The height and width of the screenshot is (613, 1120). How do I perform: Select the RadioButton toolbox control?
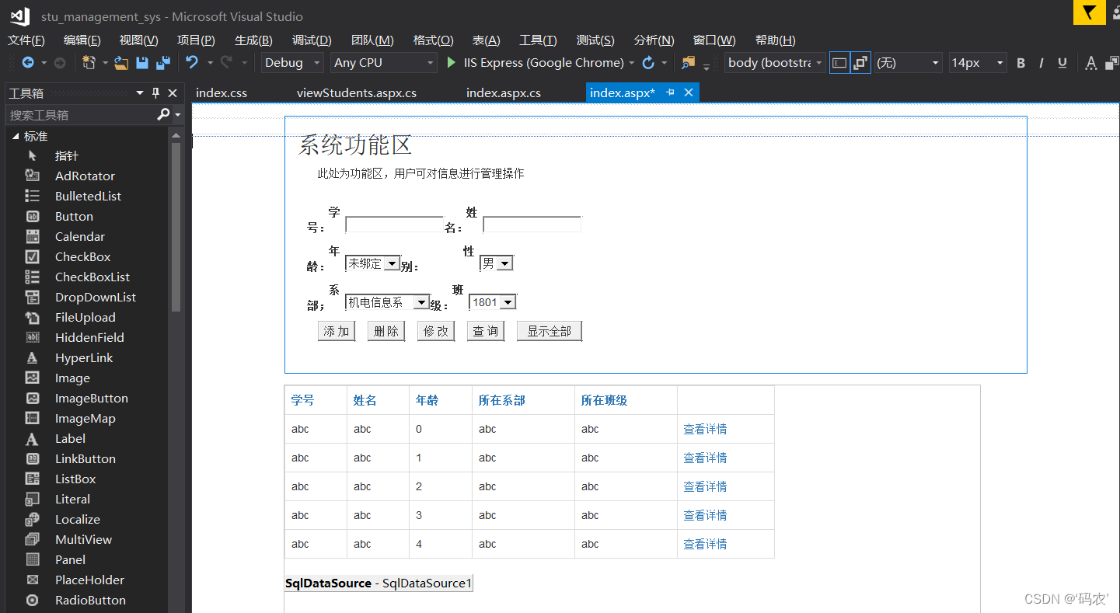[90, 601]
